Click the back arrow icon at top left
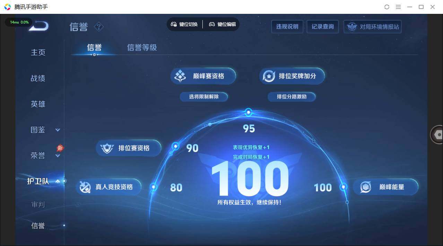 (x=39, y=26)
